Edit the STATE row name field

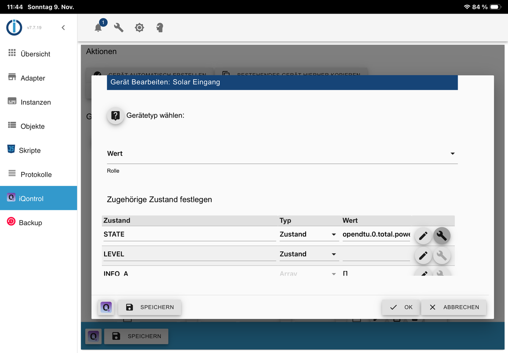tap(189, 234)
